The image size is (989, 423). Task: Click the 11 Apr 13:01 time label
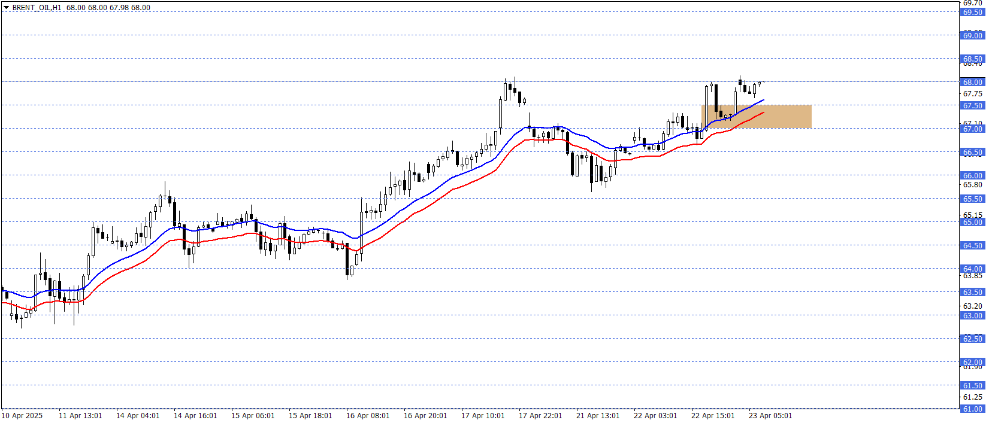click(x=80, y=416)
